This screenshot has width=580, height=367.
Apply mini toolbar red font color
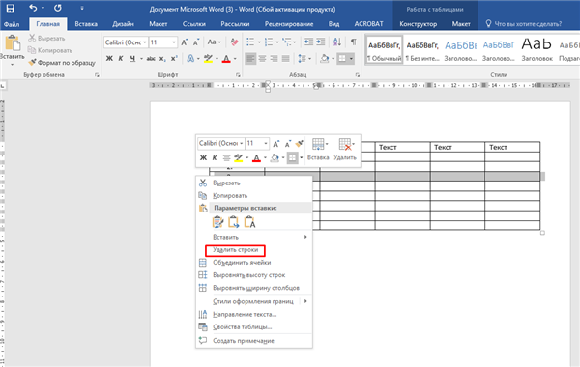256,158
